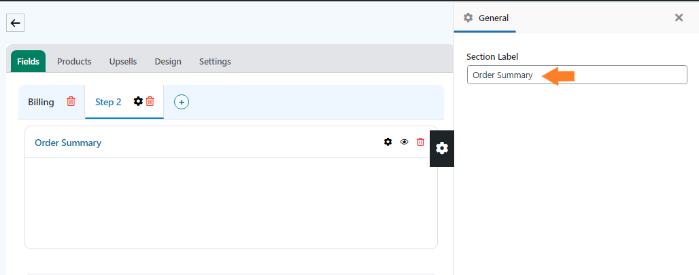
Task: Select the General tab in side panel
Action: click(x=485, y=18)
